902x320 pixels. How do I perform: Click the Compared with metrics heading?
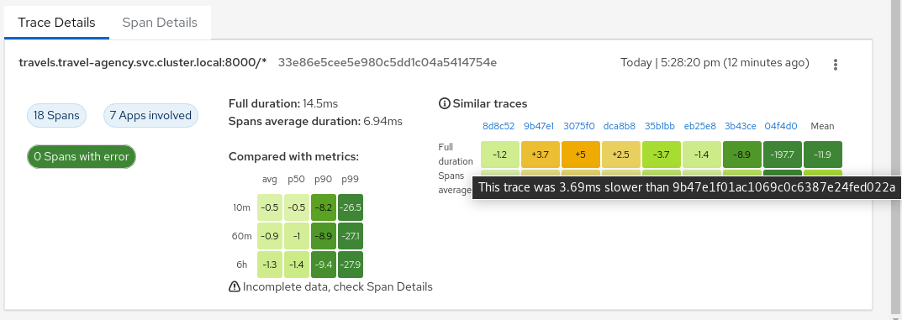pos(293,156)
